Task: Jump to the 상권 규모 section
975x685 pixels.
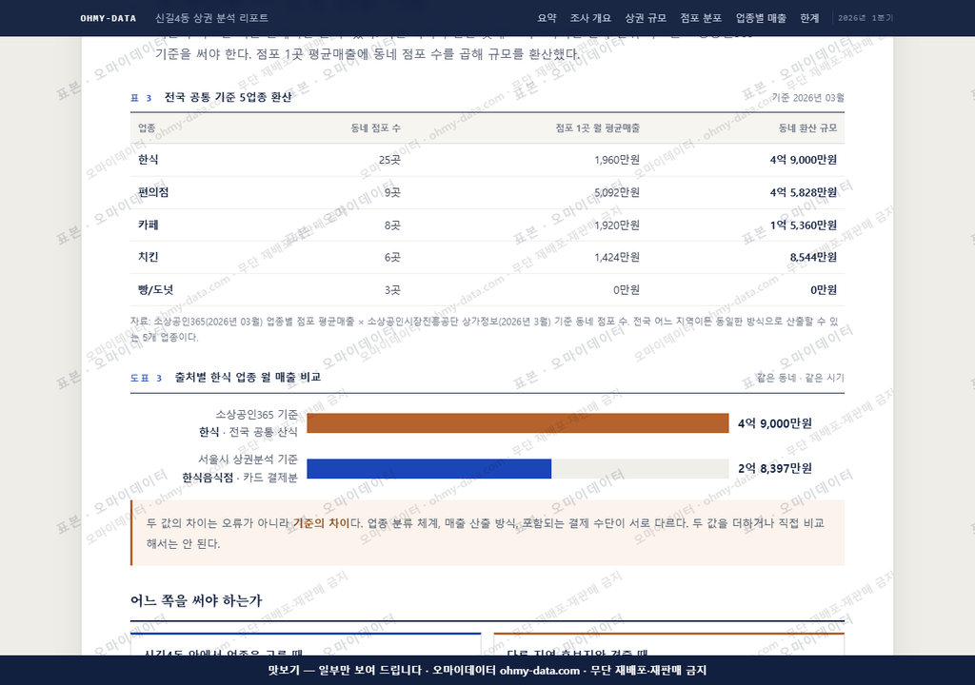Action: (646, 18)
